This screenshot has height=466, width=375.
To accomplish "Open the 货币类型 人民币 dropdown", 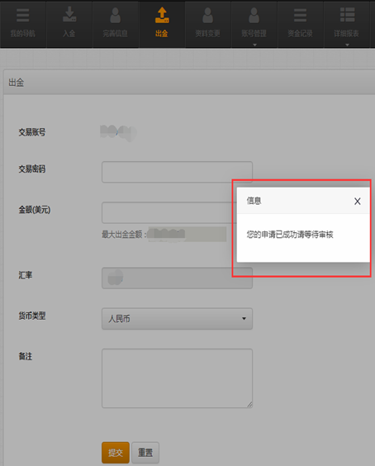I will [177, 319].
